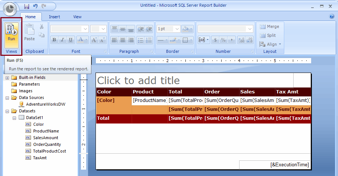This screenshot has width=338, height=176.
Task: Apply currency format with dollar icon
Action: (215, 40)
